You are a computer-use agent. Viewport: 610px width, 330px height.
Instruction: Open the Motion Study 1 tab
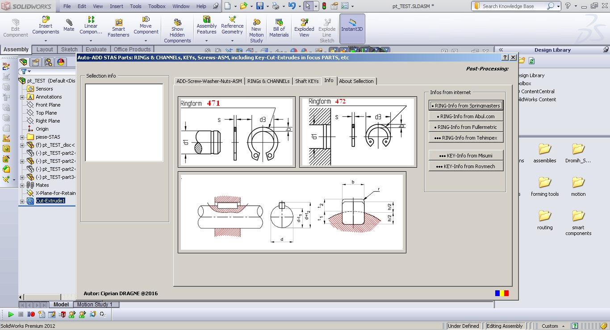[95, 305]
